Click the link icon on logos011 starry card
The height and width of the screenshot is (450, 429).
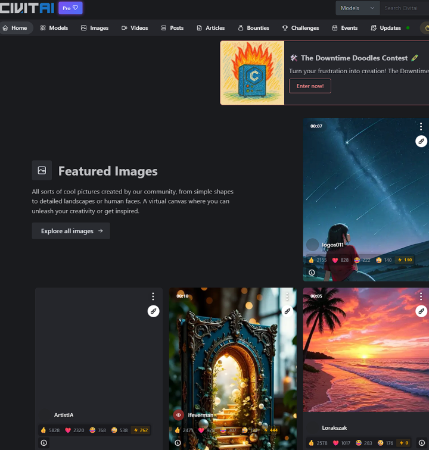(x=421, y=141)
